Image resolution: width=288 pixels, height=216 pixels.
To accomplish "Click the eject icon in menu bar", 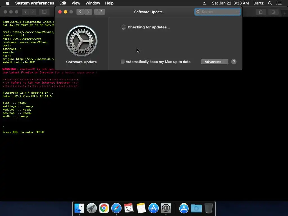I will coord(204,3).
